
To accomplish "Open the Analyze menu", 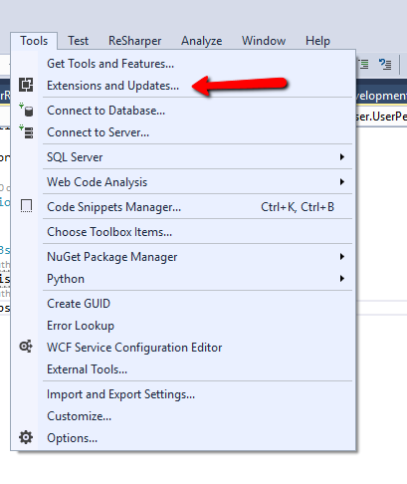I will coord(202,41).
